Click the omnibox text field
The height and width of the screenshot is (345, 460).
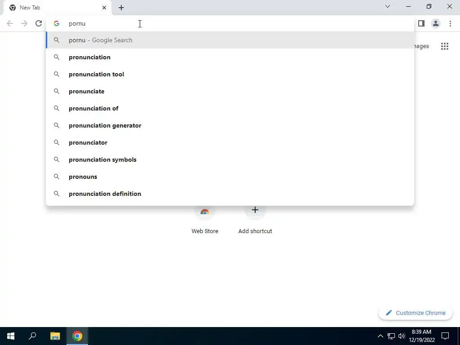[230, 23]
